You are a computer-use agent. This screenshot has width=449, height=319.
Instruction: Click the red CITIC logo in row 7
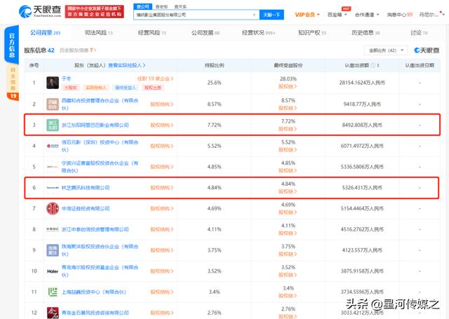(x=53, y=208)
